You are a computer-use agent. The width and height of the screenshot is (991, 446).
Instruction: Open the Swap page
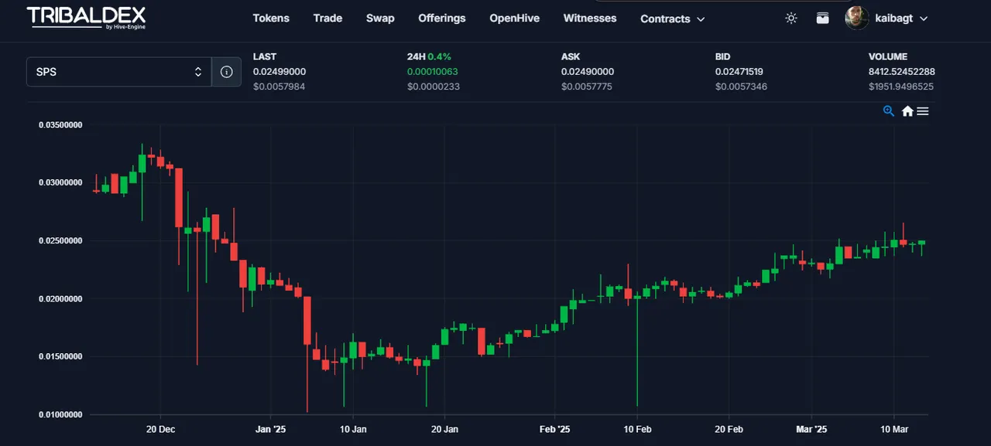click(x=380, y=18)
